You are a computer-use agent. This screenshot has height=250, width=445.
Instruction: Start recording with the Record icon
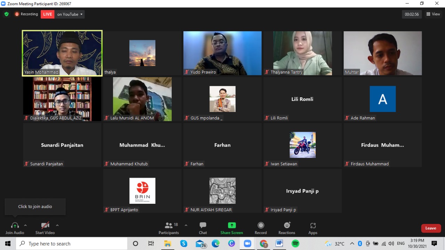coord(261,226)
